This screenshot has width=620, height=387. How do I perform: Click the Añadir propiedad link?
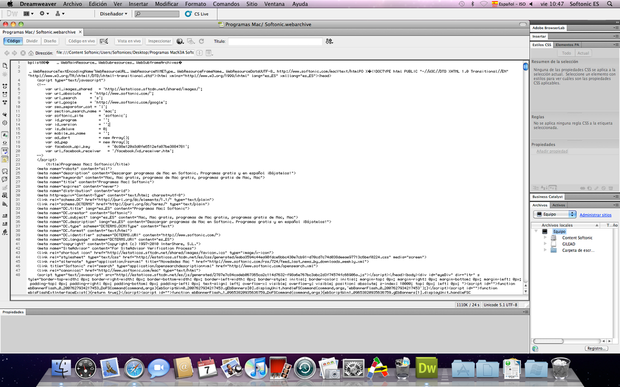[552, 152]
